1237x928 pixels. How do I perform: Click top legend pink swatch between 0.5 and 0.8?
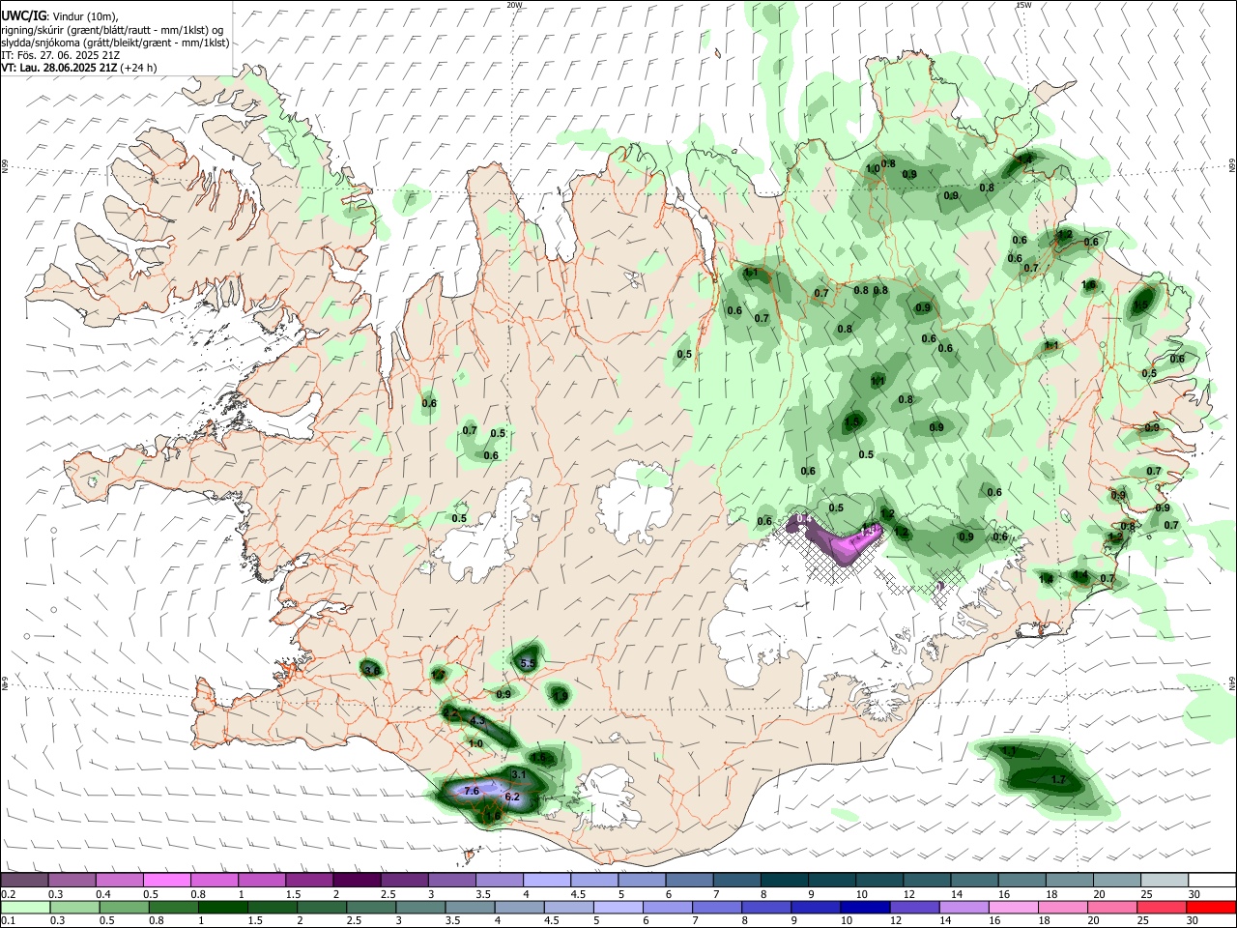click(167, 880)
